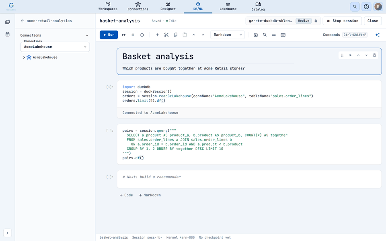
Task: Move Basket analysis cell down via cell toolbar
Action: [366, 55]
